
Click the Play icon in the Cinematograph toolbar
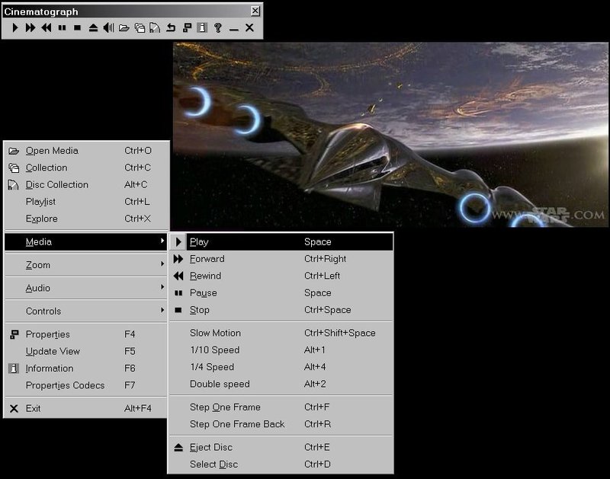[15, 27]
